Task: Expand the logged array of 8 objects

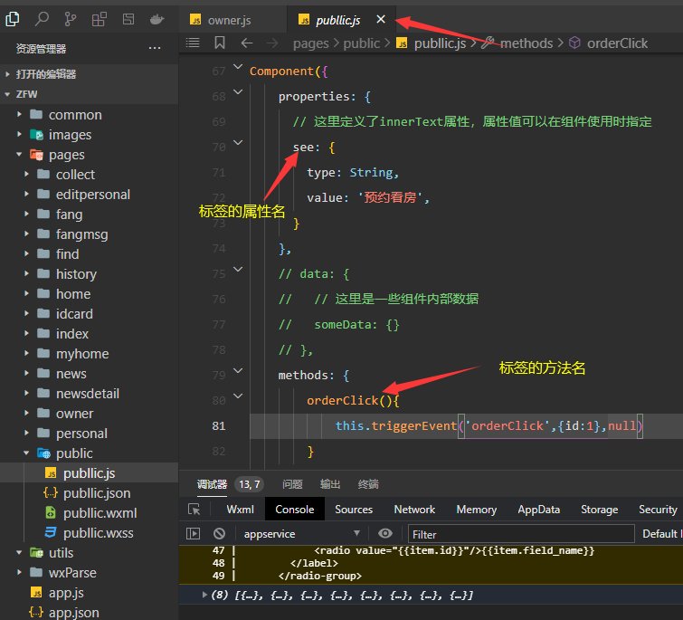Action: pos(205,595)
